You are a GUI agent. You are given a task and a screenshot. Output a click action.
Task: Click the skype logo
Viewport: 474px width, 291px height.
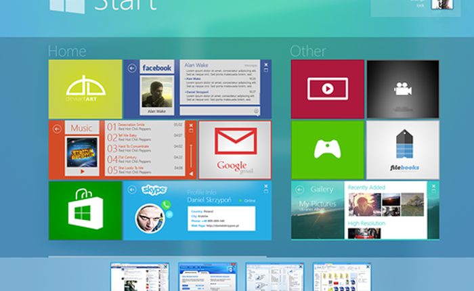(154, 190)
